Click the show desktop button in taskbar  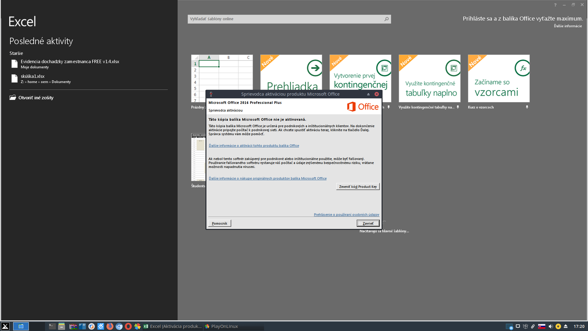point(21,326)
